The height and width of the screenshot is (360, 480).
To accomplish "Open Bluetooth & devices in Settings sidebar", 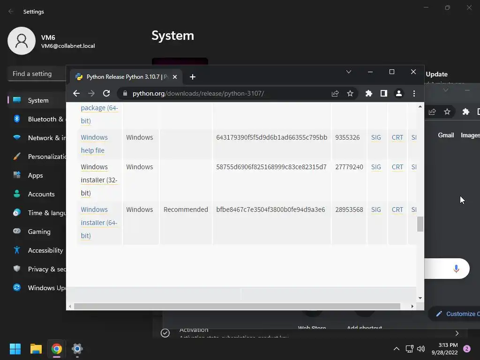I will tap(37, 119).
